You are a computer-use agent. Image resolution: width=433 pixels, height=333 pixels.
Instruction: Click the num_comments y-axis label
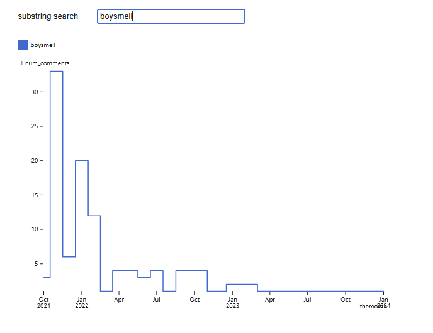coord(45,63)
